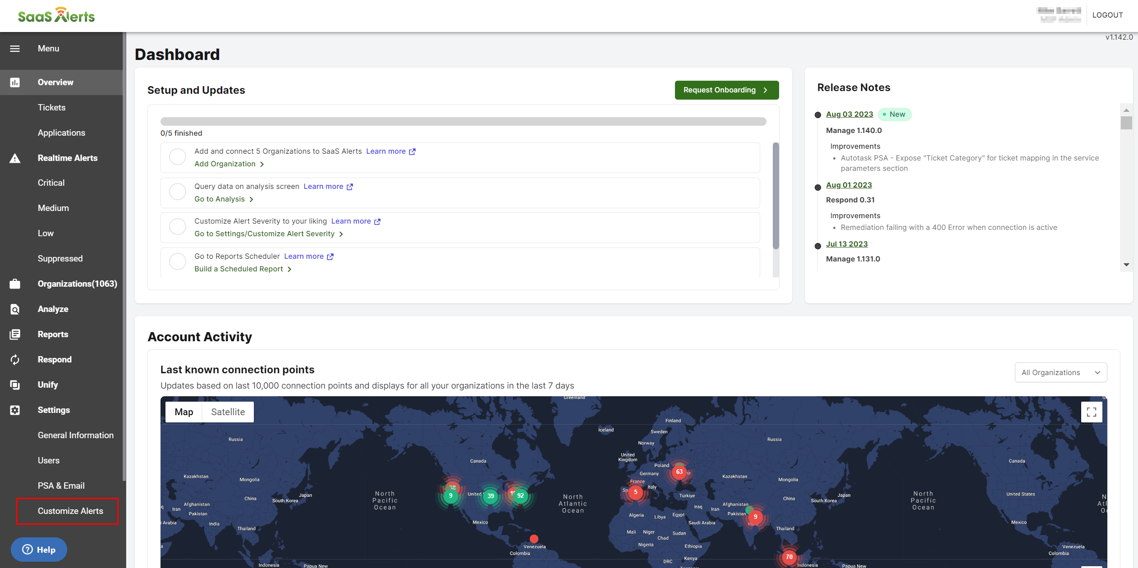1138x568 pixels.
Task: Click the Respond refresh icon
Action: [15, 360]
